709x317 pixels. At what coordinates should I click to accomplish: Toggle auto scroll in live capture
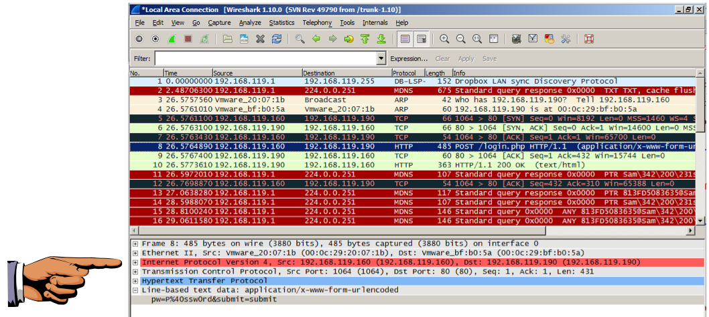422,39
